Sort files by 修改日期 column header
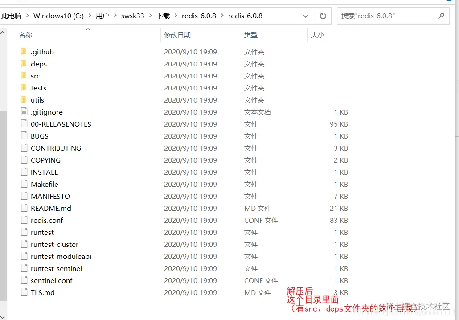 [x=177, y=35]
